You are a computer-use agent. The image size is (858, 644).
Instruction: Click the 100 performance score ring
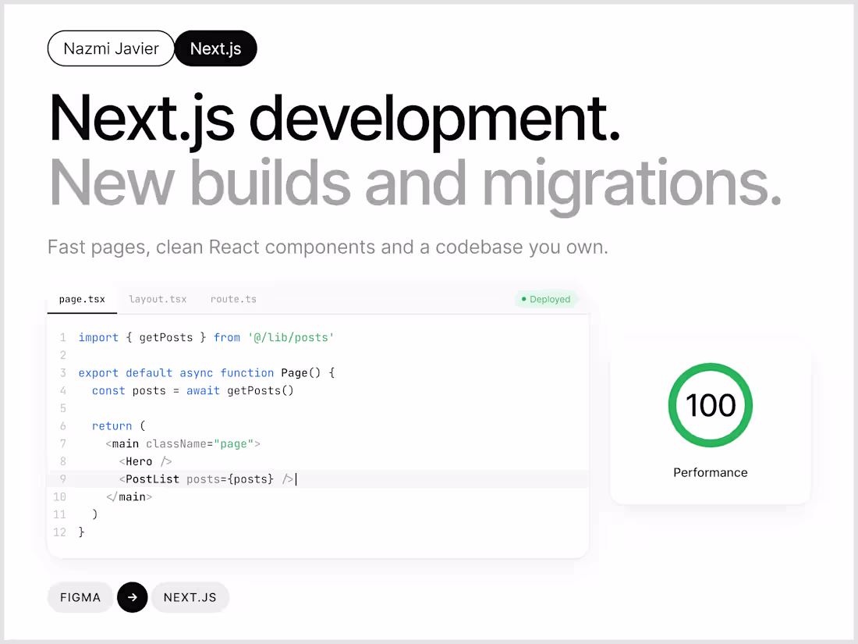[x=711, y=404]
